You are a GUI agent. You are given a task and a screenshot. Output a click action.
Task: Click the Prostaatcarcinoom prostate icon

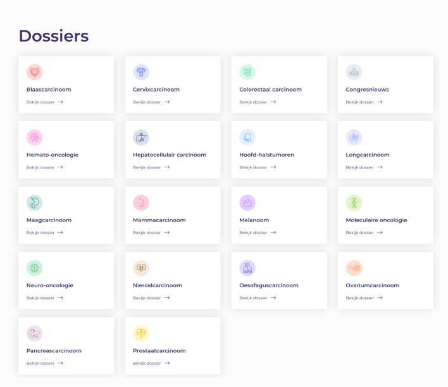pos(141,333)
